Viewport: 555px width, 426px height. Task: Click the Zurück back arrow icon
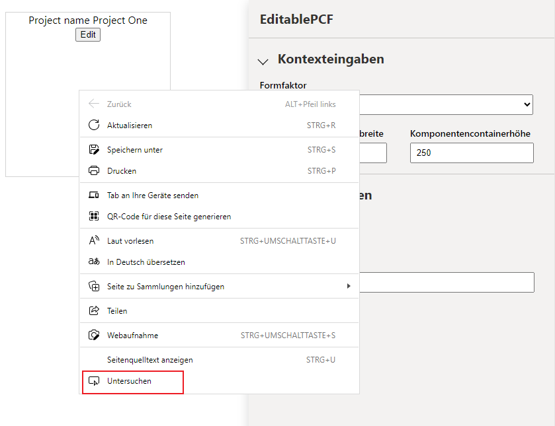point(95,104)
